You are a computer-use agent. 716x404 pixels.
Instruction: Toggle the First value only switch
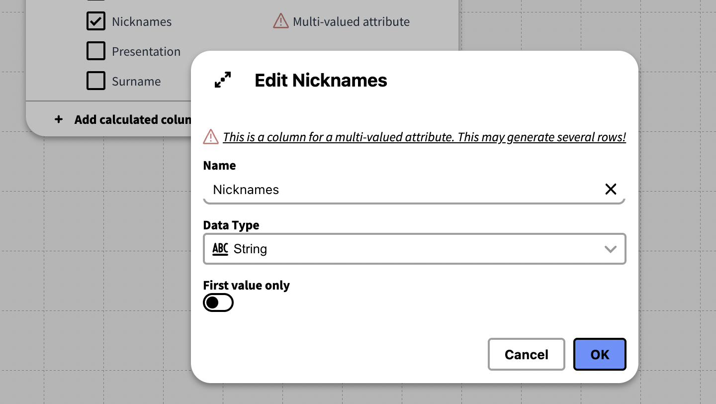[x=218, y=303]
